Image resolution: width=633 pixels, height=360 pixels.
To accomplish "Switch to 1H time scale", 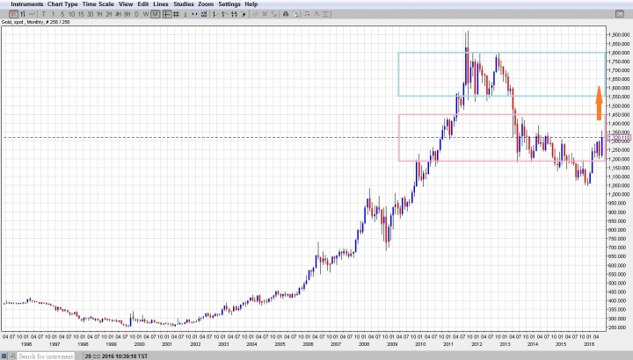I will [99, 14].
